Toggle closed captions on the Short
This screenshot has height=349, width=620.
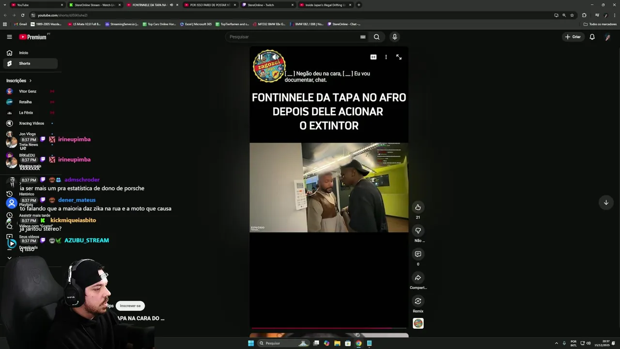click(373, 57)
